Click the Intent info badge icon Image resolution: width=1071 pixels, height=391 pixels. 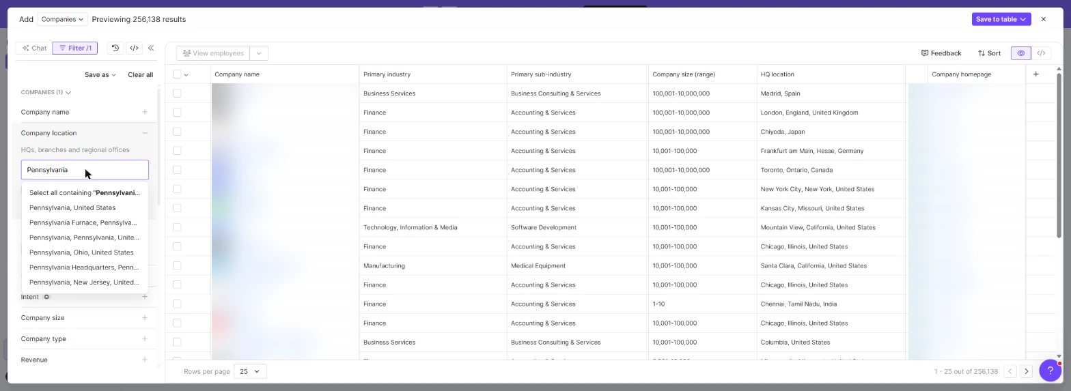46,297
